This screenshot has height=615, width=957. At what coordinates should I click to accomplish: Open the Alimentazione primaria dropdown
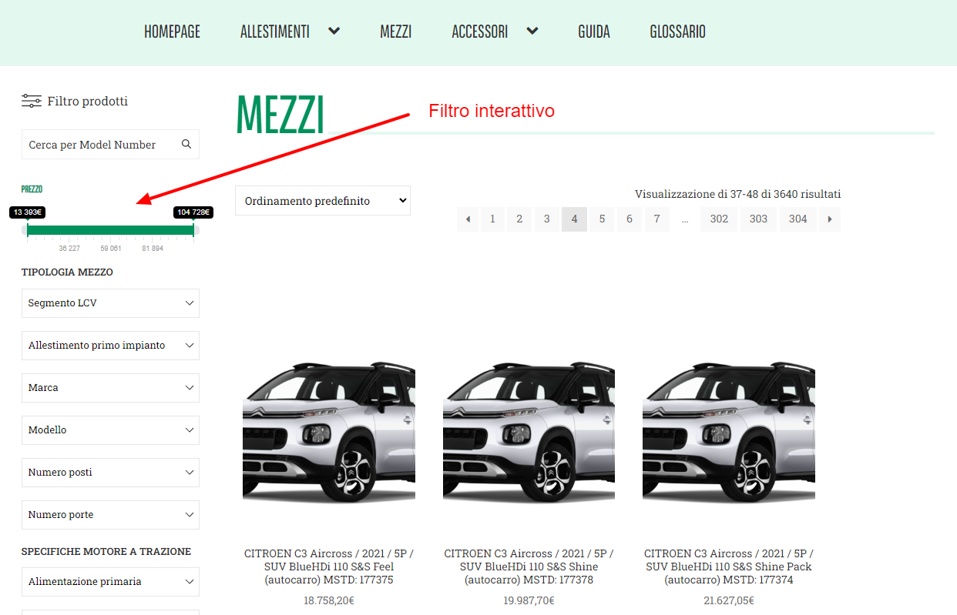tap(110, 582)
